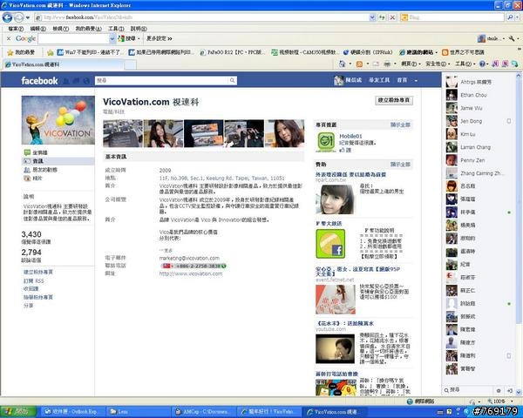
Task: Open the recent pages dropdown by nav arrows
Action: pos(28,17)
